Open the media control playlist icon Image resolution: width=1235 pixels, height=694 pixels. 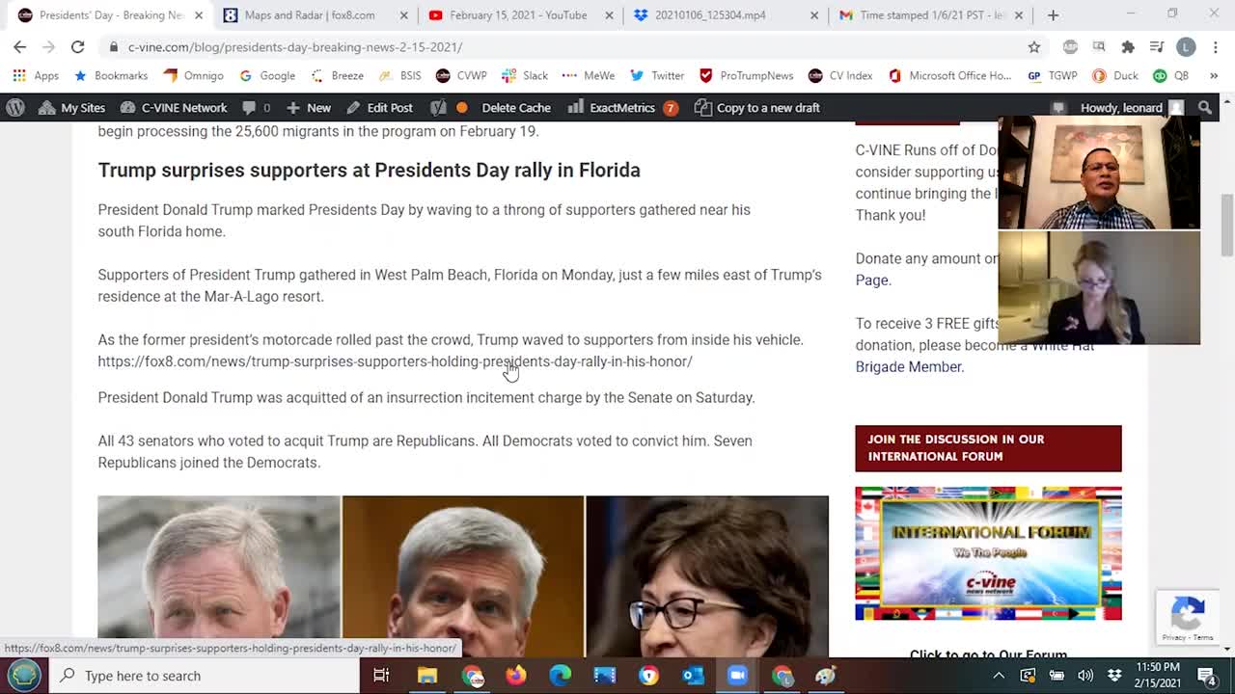pos(1157,46)
